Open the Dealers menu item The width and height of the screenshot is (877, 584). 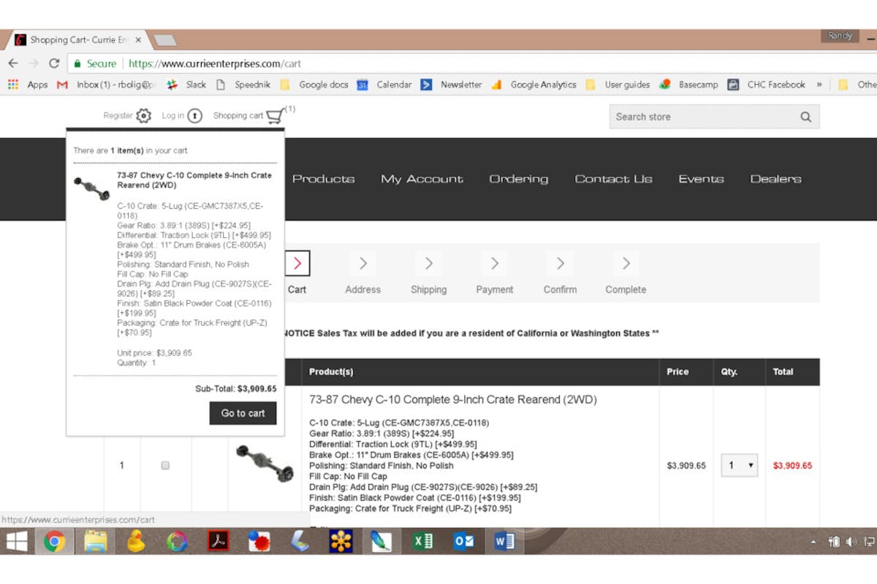click(x=775, y=179)
